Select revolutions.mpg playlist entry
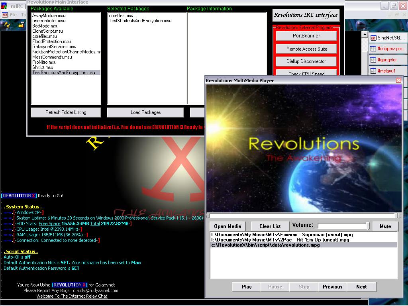This screenshot has height=306, width=408. click(304, 245)
